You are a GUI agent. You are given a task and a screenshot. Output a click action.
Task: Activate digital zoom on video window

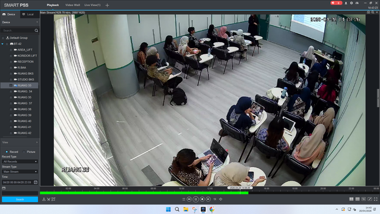(373, 12)
